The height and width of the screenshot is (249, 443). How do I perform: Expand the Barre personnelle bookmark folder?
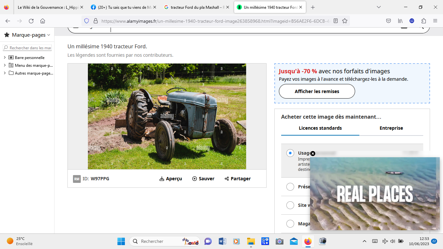[5, 57]
